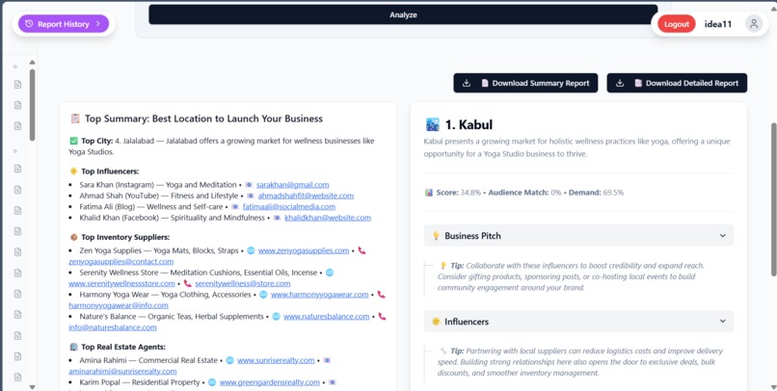
Task: Click the sun icon beside Top Influencers heading
Action: pos(74,171)
